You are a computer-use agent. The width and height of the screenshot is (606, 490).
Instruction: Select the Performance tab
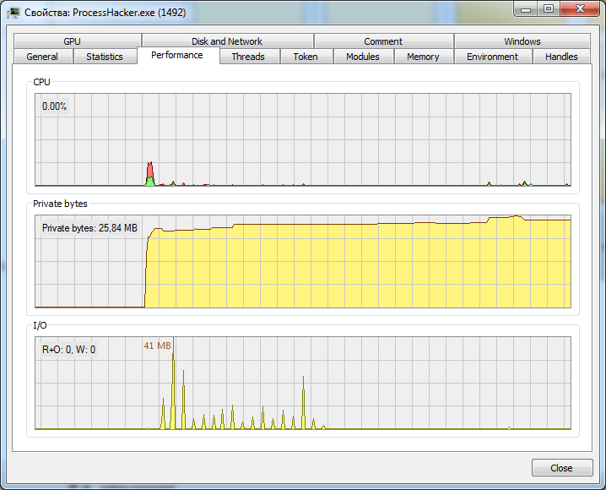(178, 55)
